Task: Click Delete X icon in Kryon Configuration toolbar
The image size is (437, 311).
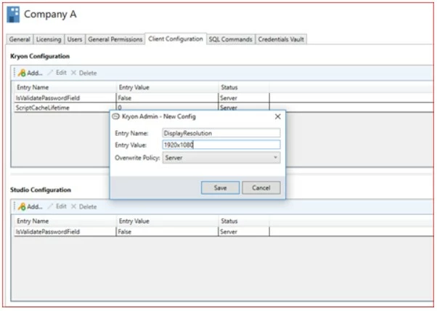Action: coord(73,73)
